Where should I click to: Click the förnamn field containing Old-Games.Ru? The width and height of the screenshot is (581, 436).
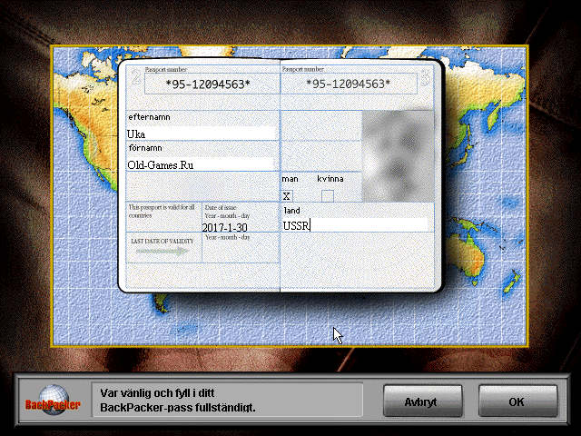[x=202, y=164]
